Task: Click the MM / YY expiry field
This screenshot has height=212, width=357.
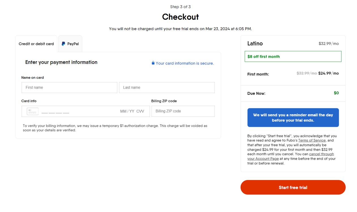Action: point(127,111)
